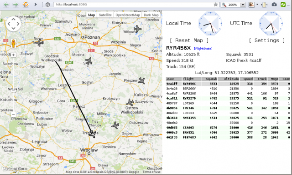Switch to Satellite map view
This screenshot has width=292, height=175.
[105, 15]
